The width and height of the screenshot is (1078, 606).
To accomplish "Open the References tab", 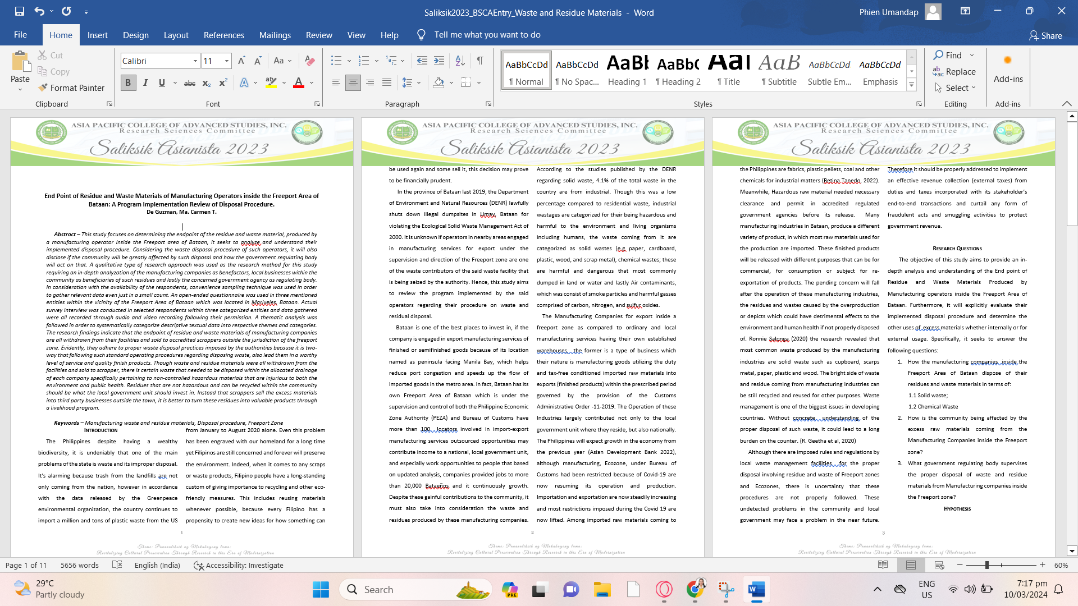I will click(x=224, y=35).
